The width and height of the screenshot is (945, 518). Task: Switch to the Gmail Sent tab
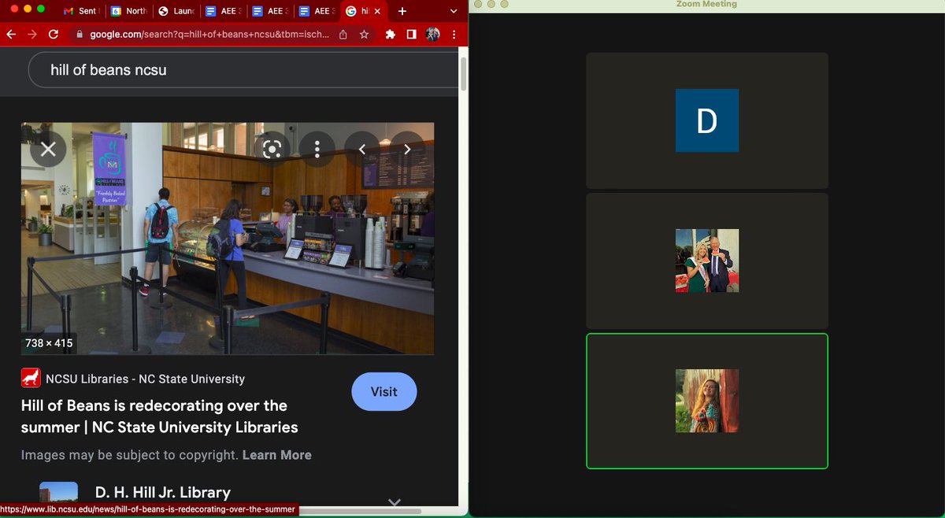coord(80,11)
